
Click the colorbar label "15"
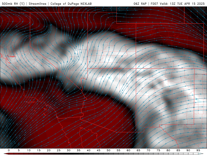[x=39, y=150]
